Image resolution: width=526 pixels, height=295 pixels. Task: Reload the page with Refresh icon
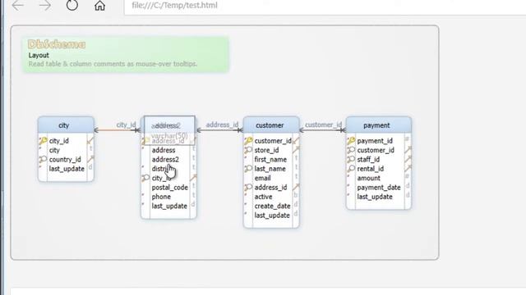click(72, 5)
